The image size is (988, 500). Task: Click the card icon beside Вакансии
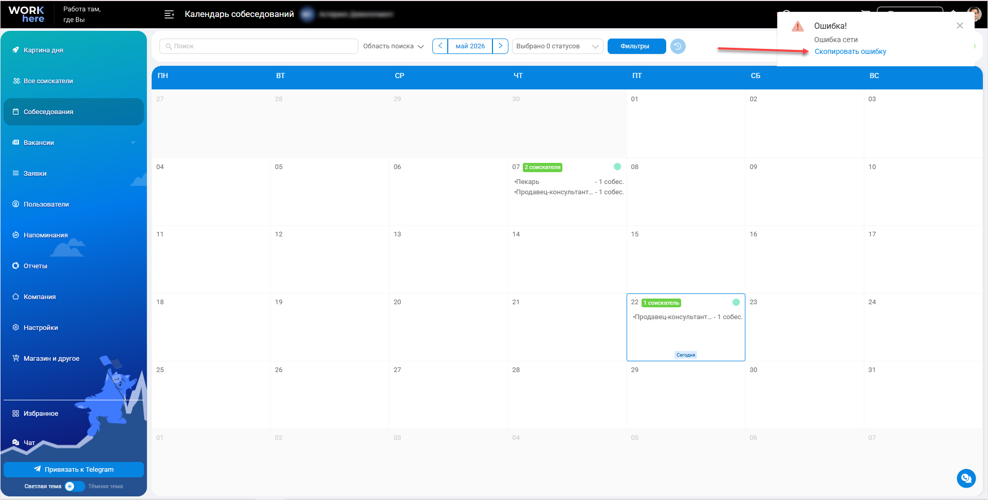pyautogui.click(x=16, y=142)
